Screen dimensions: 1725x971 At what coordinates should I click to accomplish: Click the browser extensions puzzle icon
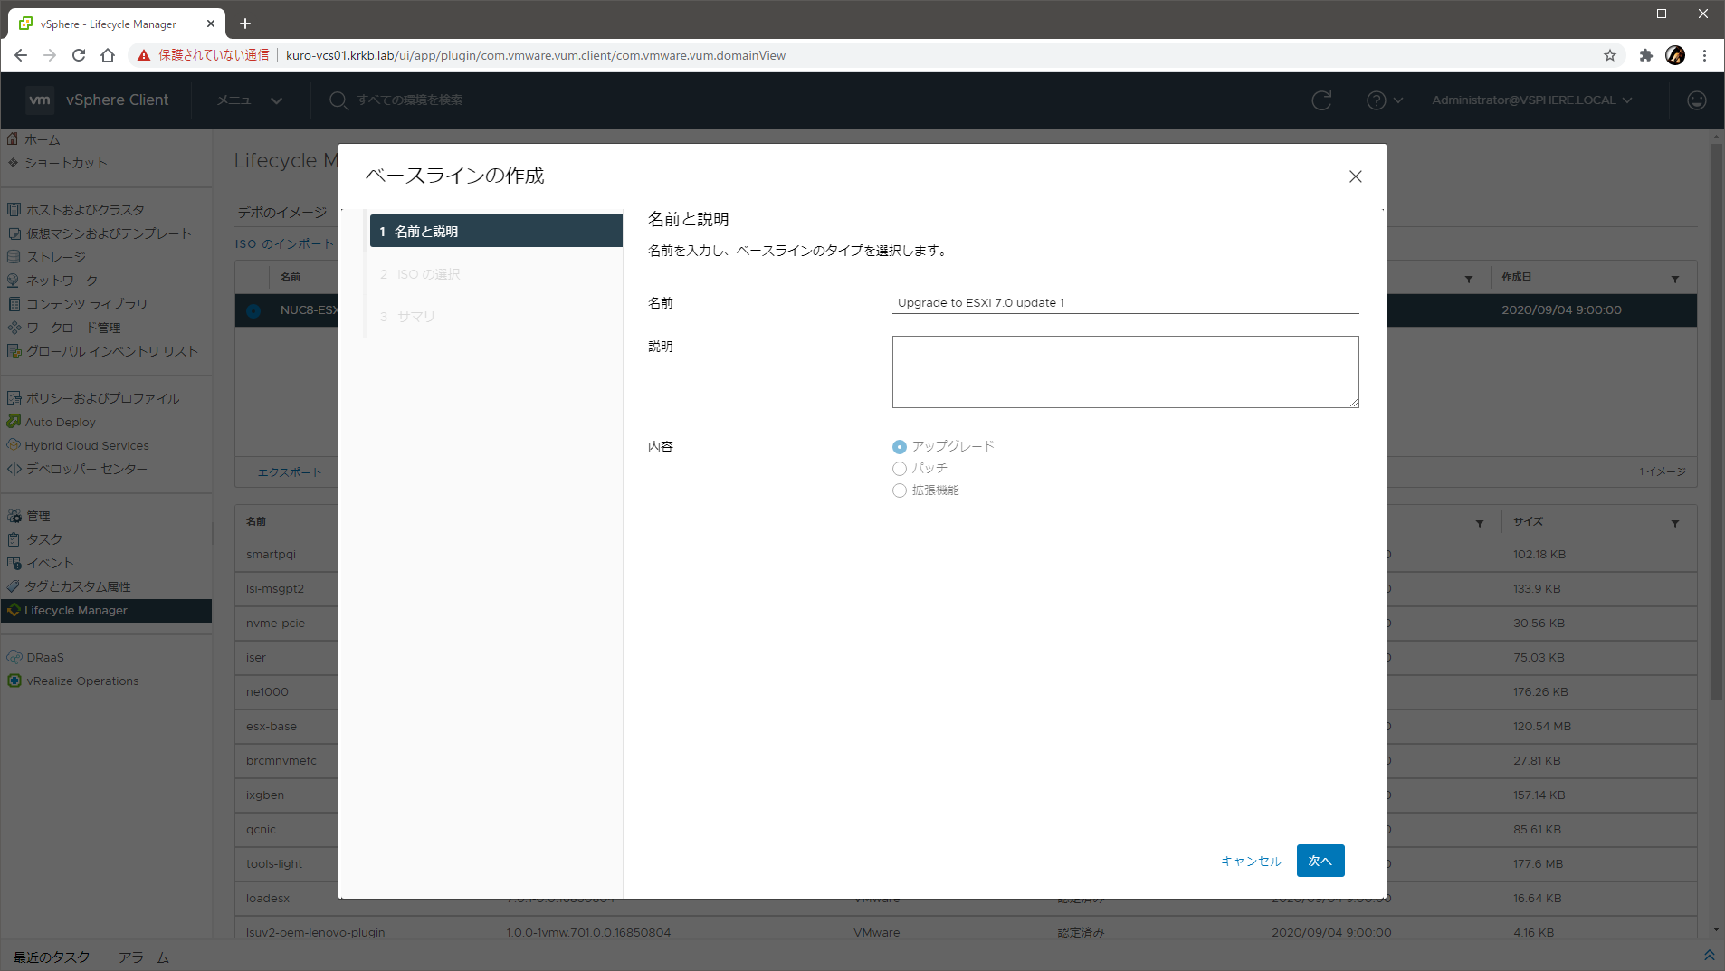click(1645, 55)
